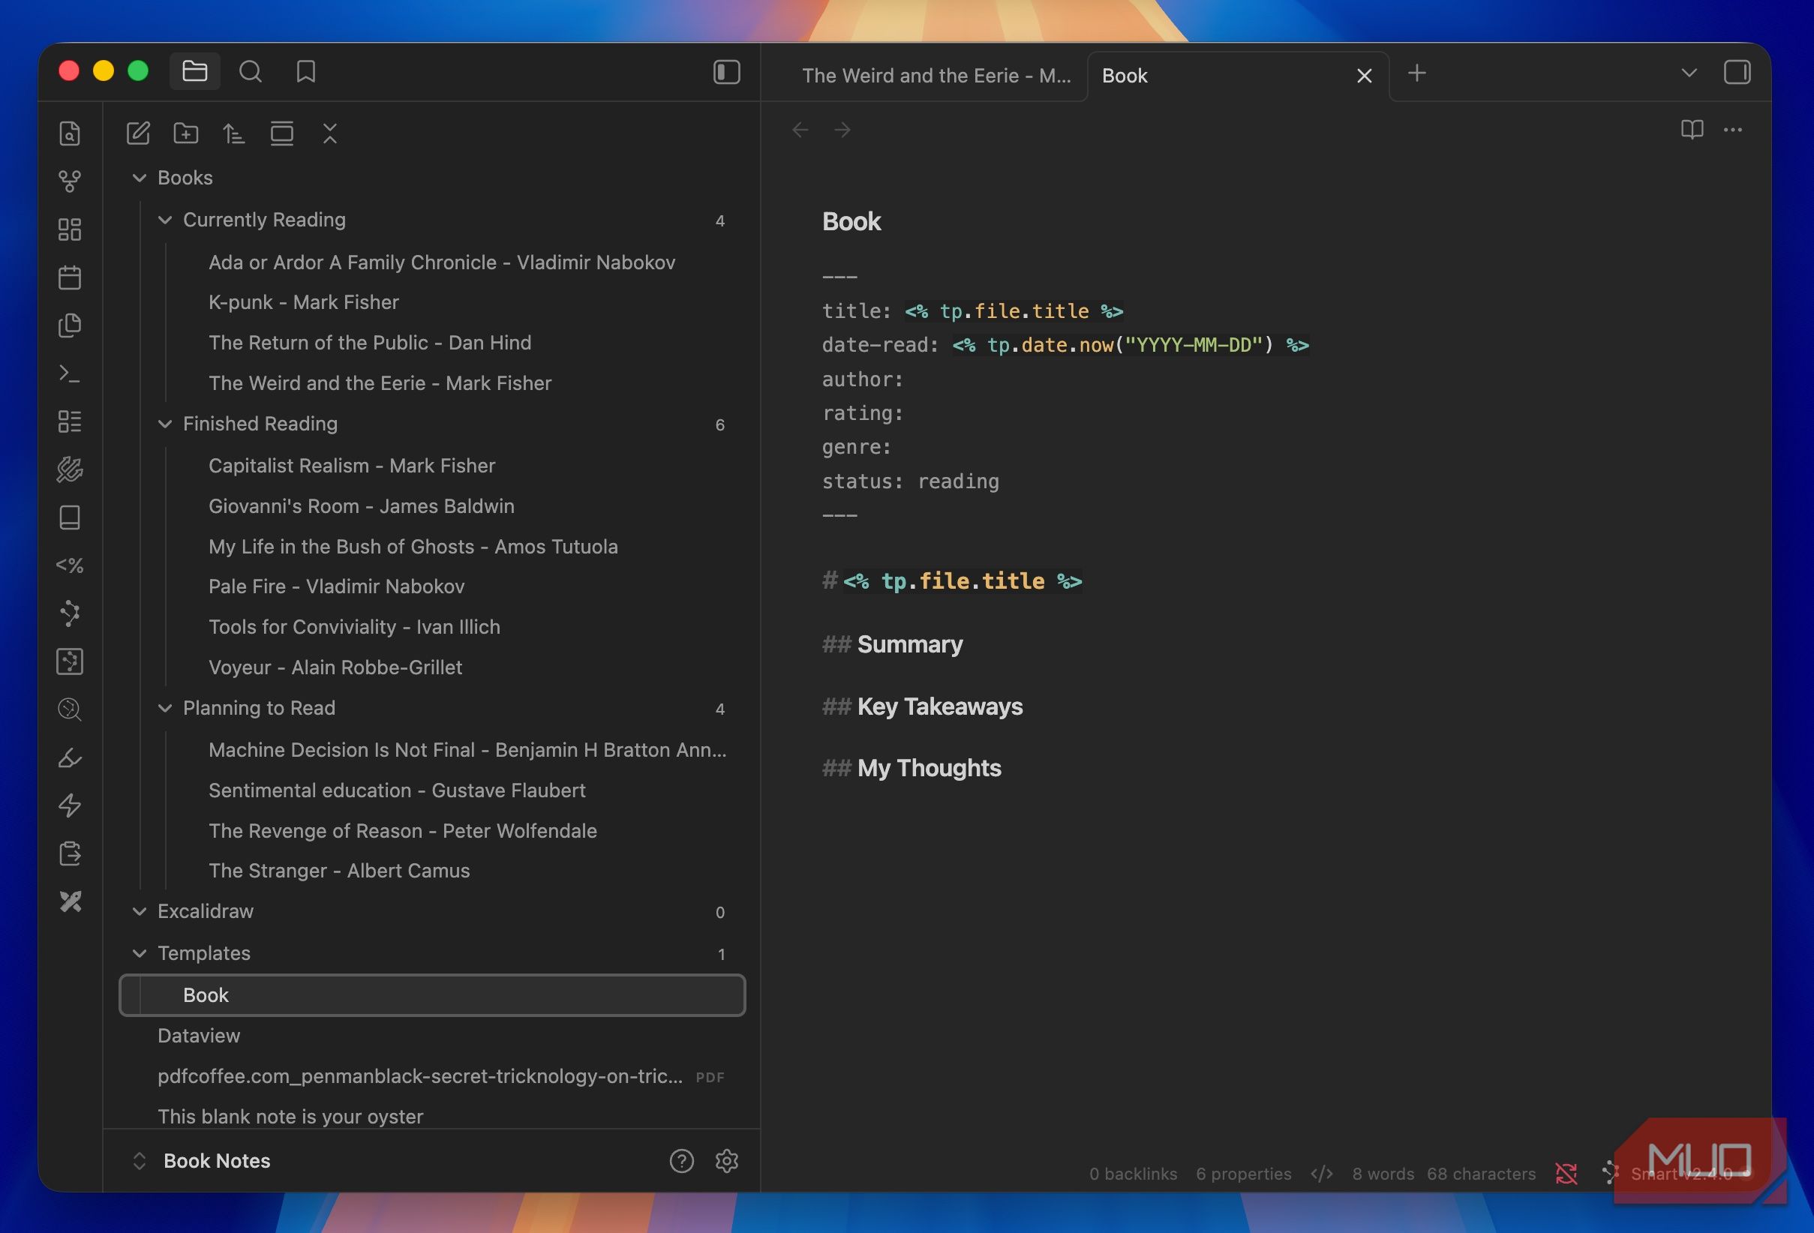Close the Book tab
Screen dimensions: 1814x1233
[1364, 76]
